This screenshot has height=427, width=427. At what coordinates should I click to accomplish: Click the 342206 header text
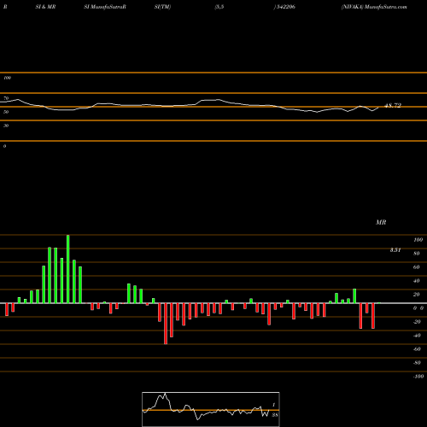(x=286, y=7)
